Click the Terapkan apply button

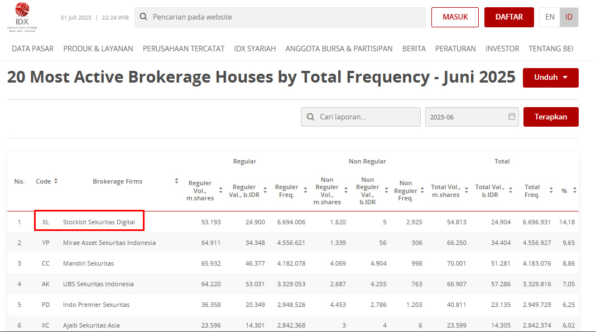tap(551, 117)
